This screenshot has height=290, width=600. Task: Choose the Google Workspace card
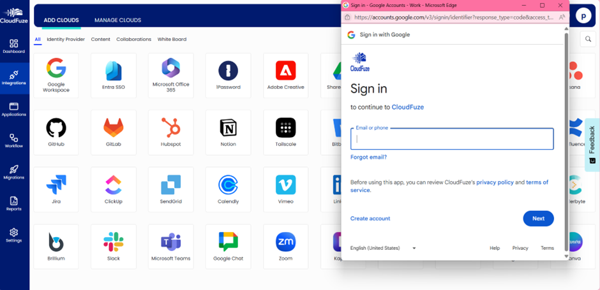pyautogui.click(x=56, y=75)
